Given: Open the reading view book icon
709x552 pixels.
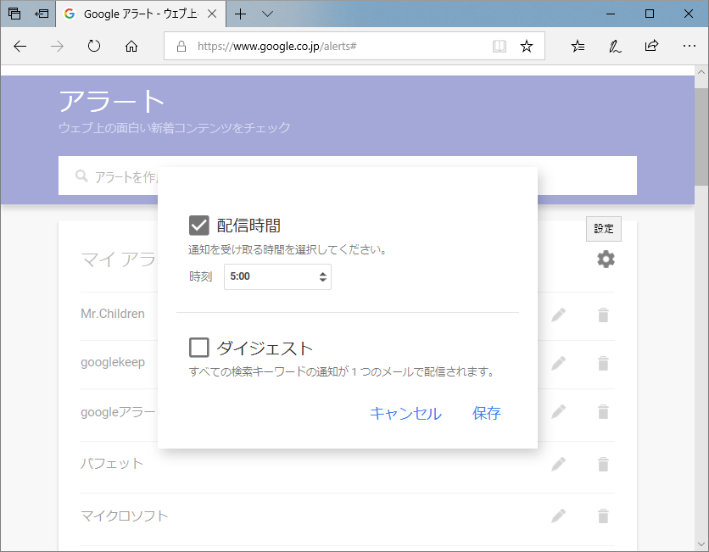Looking at the screenshot, I should click(x=500, y=46).
